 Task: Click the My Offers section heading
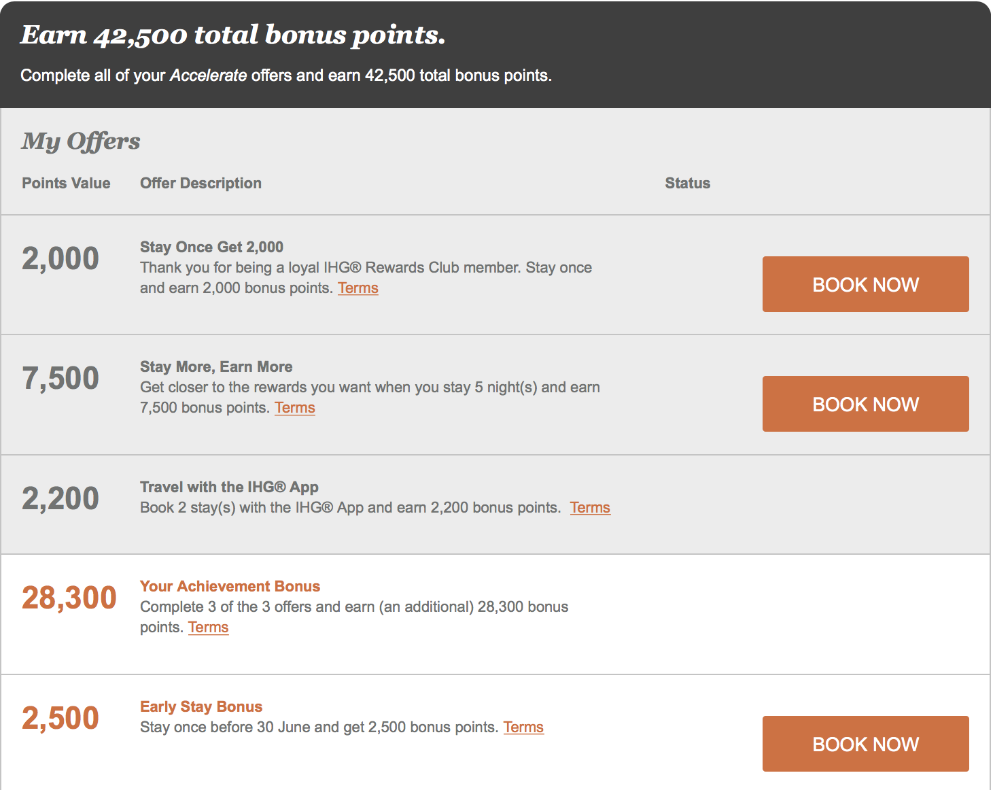point(81,141)
